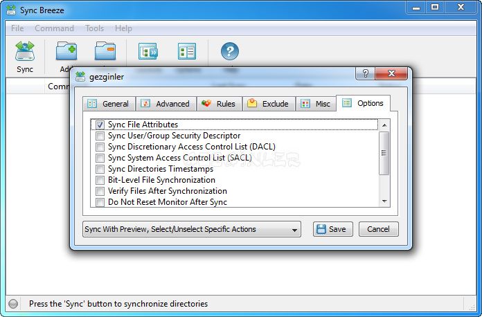Click the commands layout toolbar icon
This screenshot has width=482, height=317.
click(148, 51)
